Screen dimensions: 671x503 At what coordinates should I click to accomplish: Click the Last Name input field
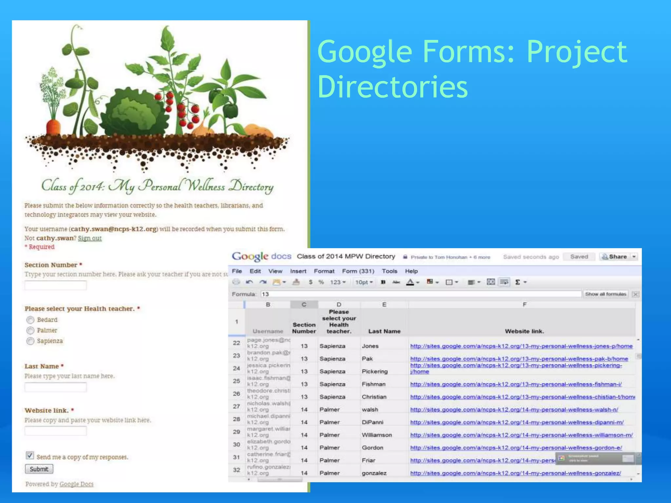(x=56, y=387)
